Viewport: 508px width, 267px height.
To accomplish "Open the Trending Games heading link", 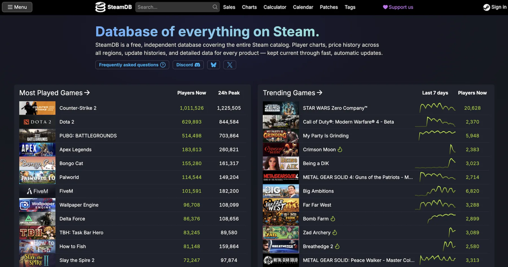I will coord(292,93).
